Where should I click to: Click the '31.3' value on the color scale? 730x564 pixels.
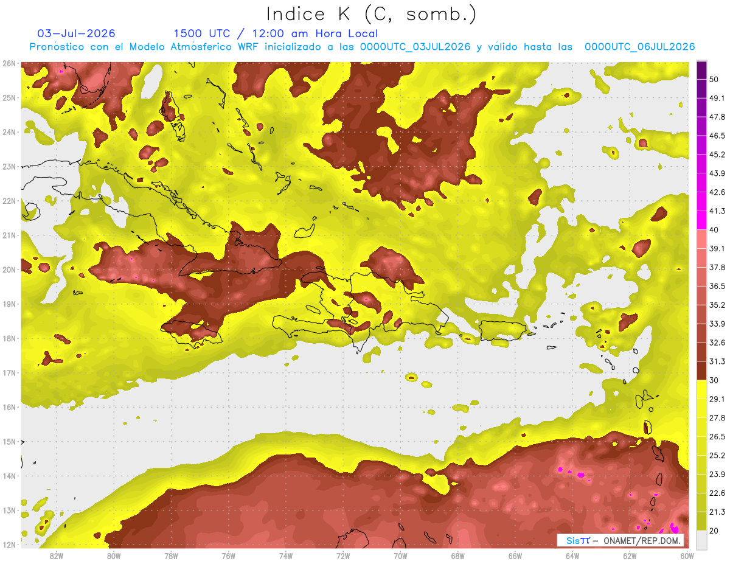[x=717, y=361]
